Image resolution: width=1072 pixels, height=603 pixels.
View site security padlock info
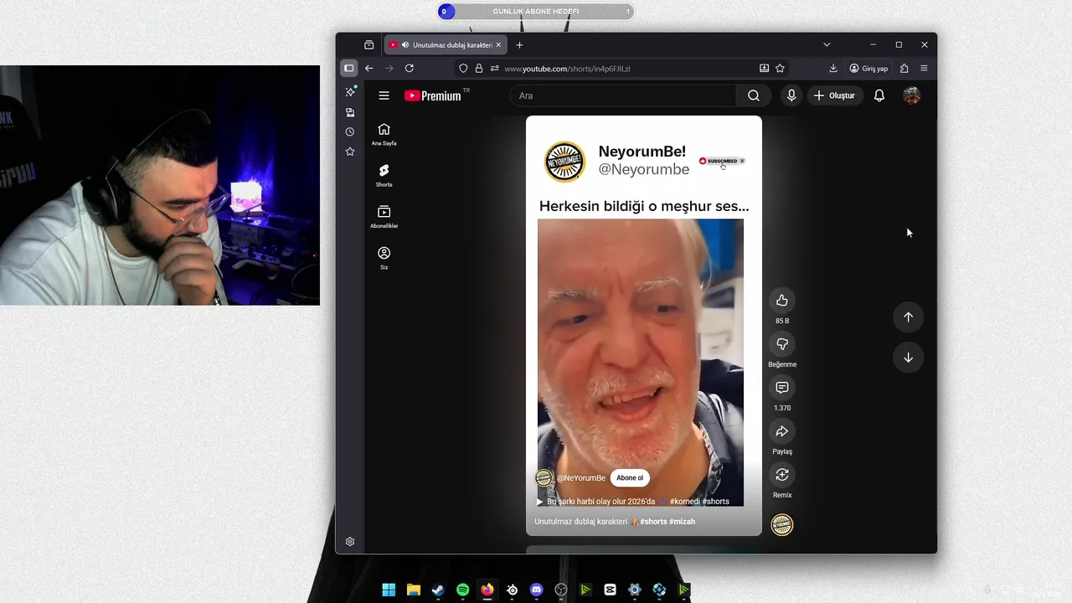click(479, 68)
